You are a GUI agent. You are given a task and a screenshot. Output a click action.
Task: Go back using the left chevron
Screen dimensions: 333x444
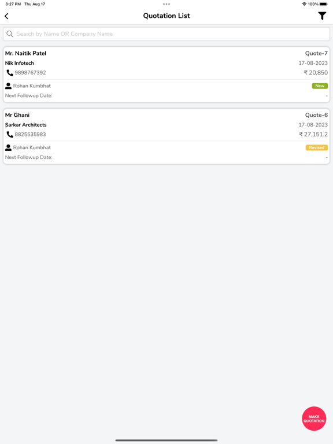pyautogui.click(x=6, y=16)
